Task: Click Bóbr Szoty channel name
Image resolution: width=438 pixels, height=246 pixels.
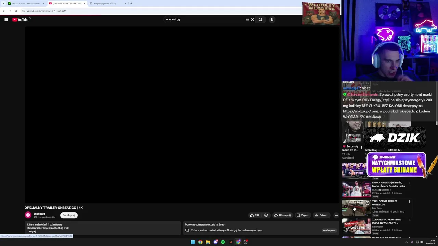Action: tap(377, 208)
